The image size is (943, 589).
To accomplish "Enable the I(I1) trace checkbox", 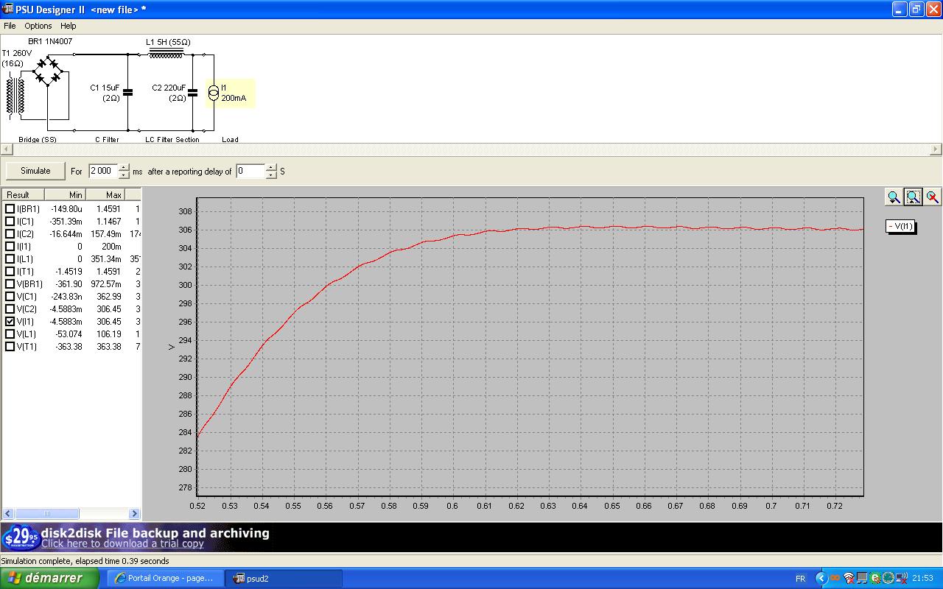I will pyautogui.click(x=10, y=247).
